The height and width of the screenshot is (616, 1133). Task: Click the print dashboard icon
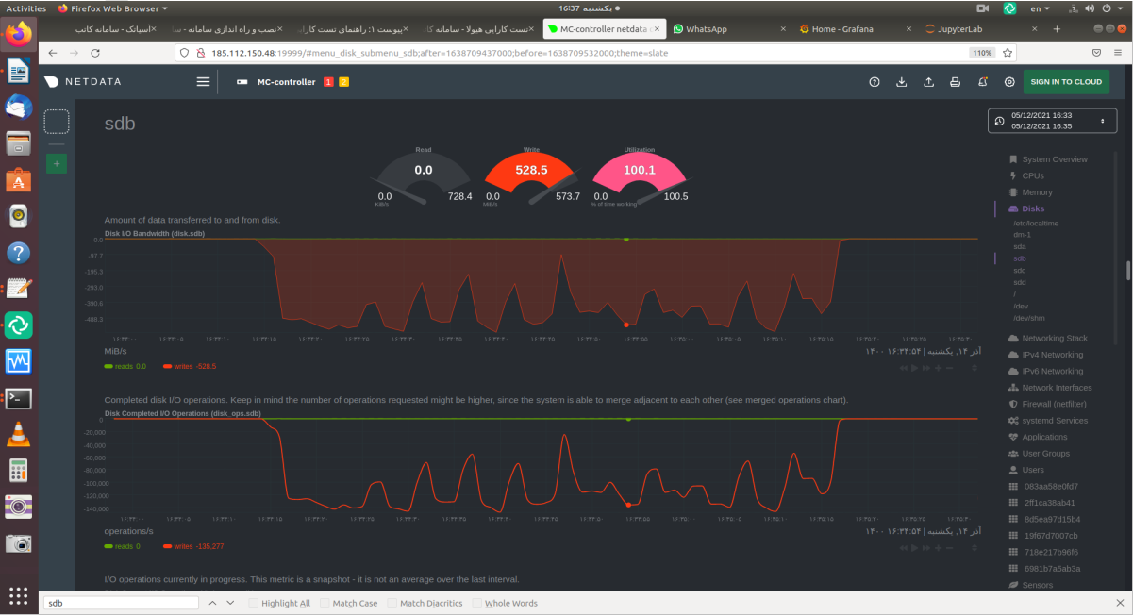(x=956, y=82)
